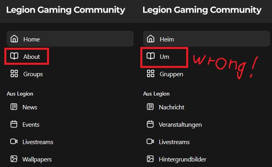This screenshot has width=272, height=167.
Task: Click the camera icon beside left Livestreams
Action: tap(14, 141)
